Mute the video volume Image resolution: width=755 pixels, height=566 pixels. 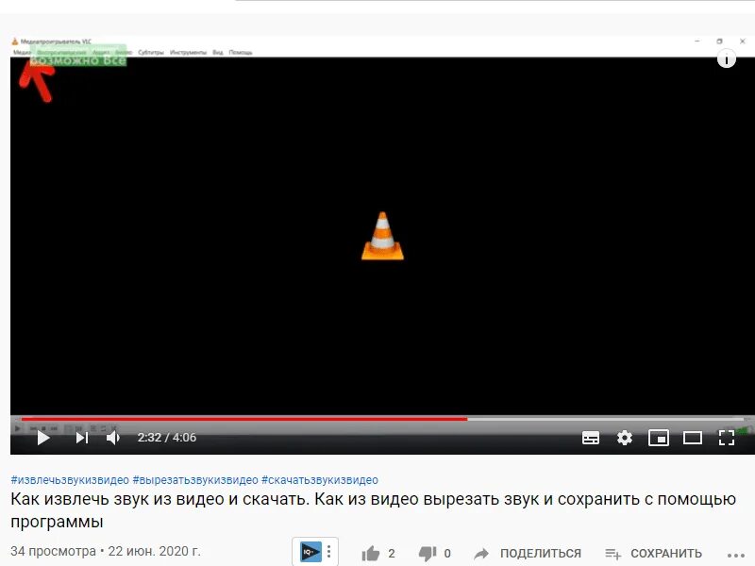113,438
